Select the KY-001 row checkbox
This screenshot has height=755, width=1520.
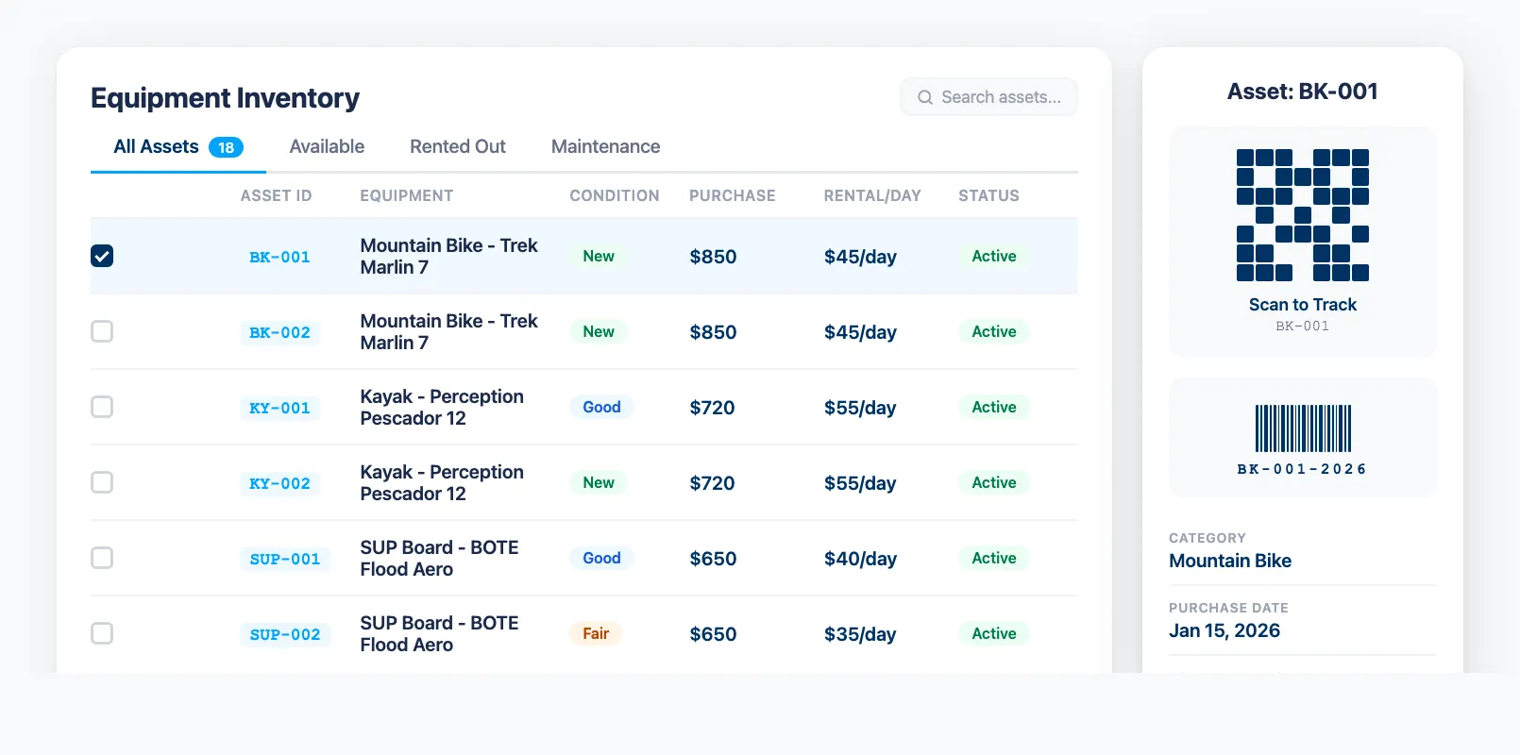pyautogui.click(x=102, y=407)
